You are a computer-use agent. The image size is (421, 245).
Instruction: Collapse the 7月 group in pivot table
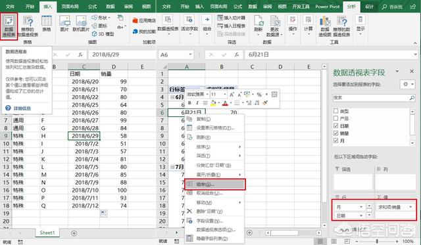tap(172, 167)
